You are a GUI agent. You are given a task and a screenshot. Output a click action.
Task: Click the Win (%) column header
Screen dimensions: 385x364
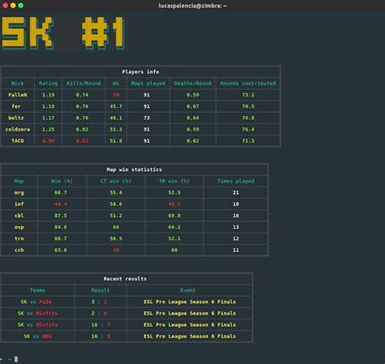(62, 181)
